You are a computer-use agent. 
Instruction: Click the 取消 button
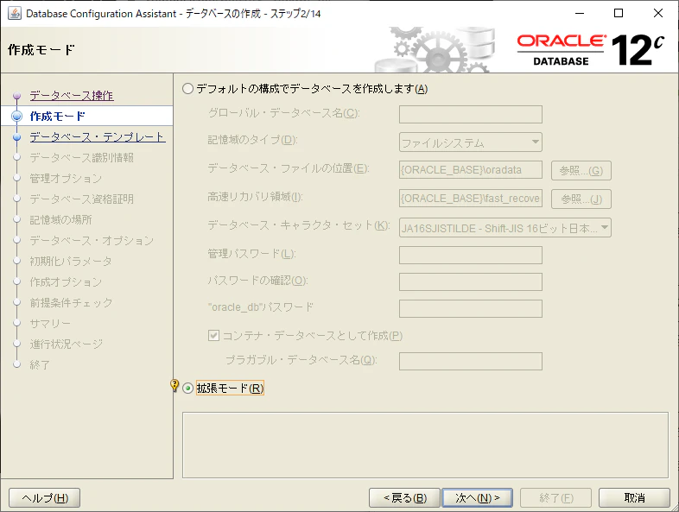pyautogui.click(x=634, y=497)
